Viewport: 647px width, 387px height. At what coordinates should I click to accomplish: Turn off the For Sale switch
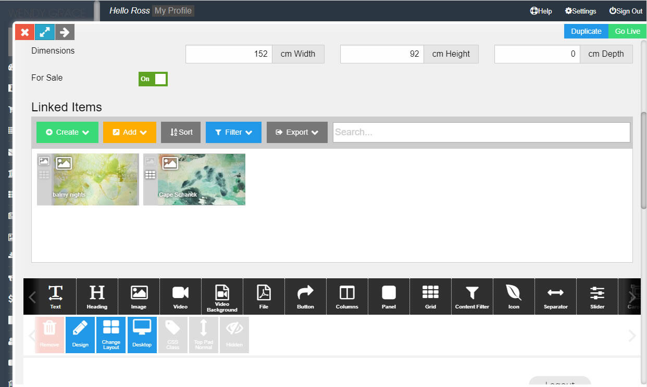coord(153,79)
